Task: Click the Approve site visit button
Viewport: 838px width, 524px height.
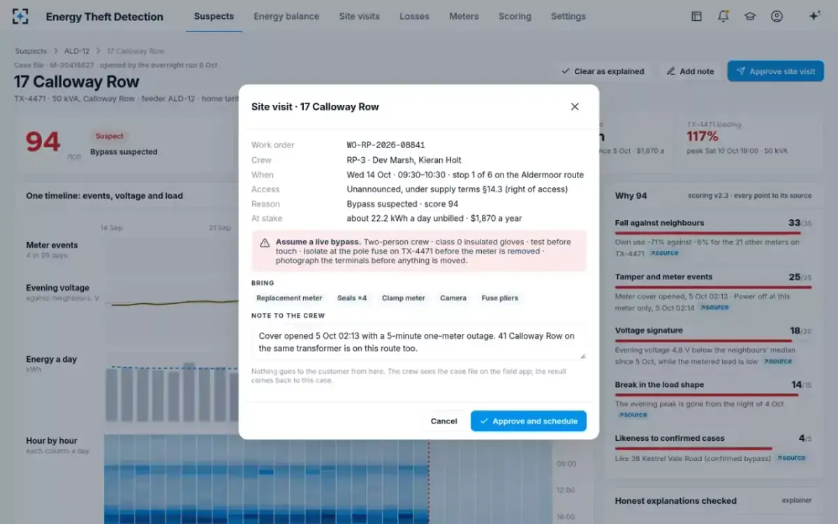Action: 775,71
